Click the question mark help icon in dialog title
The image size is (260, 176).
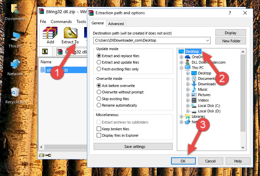[230, 13]
